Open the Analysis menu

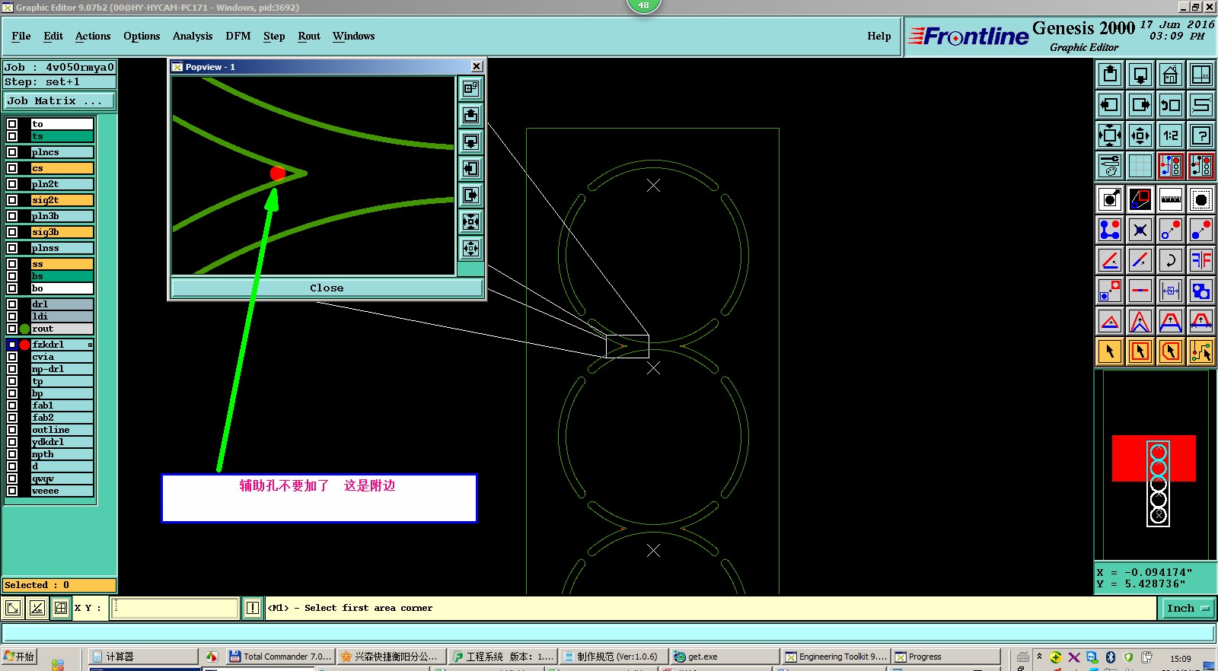(x=193, y=36)
